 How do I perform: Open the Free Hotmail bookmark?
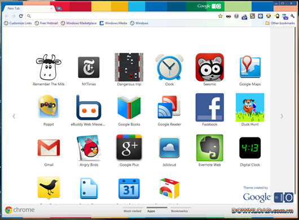(46, 23)
